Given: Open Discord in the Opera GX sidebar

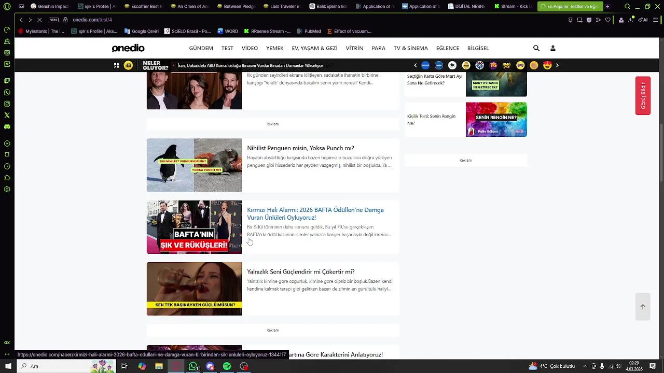Looking at the screenshot, I should pos(7,126).
